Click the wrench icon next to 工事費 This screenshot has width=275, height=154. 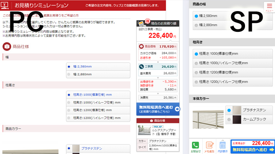pyautogui.click(x=142, y=66)
